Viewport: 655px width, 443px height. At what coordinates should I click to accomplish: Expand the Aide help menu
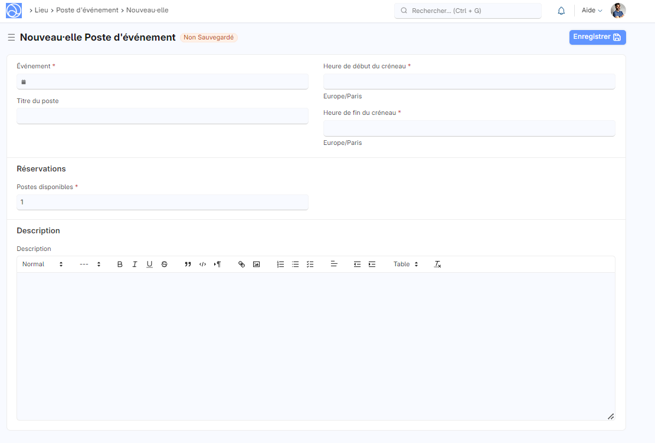[592, 11]
